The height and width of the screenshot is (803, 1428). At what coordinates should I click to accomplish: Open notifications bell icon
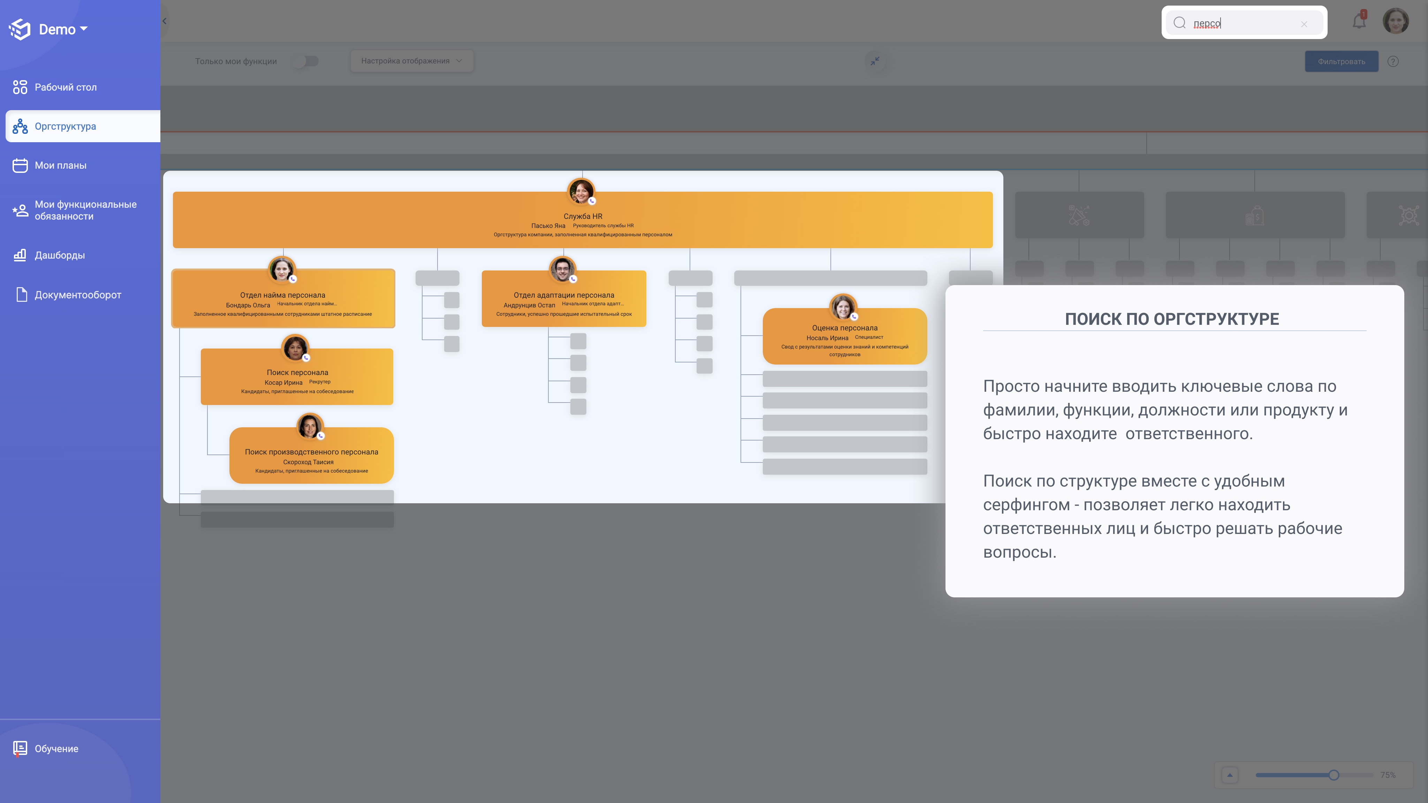[1359, 21]
